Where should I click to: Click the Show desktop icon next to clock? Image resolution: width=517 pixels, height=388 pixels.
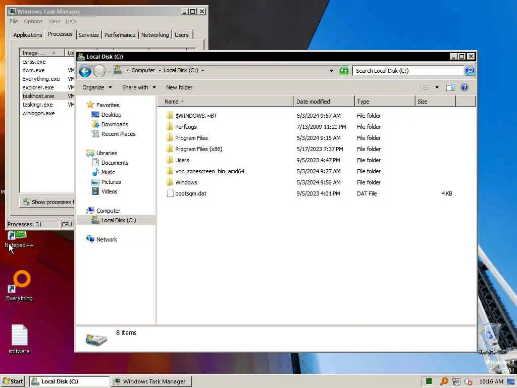pyautogui.click(x=511, y=381)
